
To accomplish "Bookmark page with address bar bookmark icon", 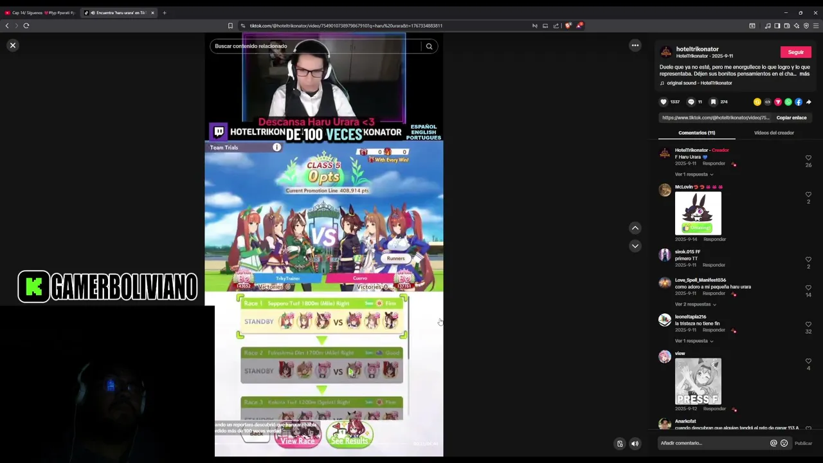I will click(230, 26).
